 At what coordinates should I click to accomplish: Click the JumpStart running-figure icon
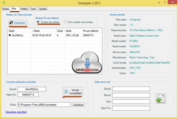tap(66, 91)
